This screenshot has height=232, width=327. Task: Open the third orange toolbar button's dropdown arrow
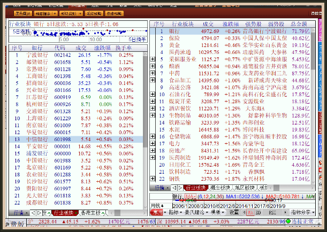[x=80, y=13]
